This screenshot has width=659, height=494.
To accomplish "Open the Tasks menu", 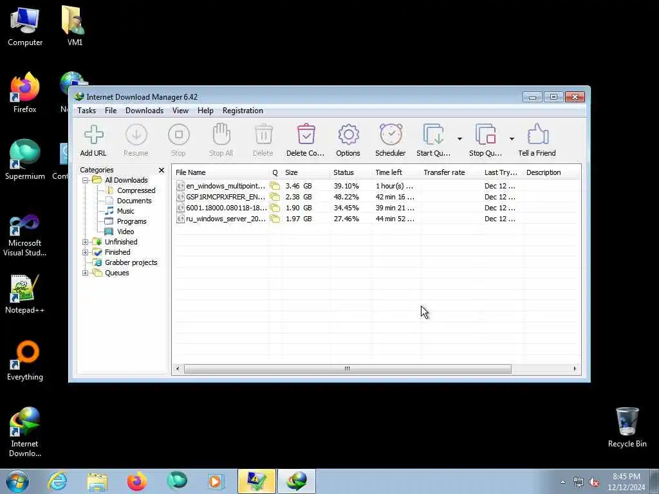I will pos(87,111).
